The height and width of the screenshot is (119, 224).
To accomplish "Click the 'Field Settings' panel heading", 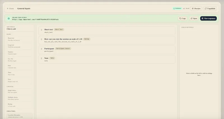I will [x=187, y=27].
